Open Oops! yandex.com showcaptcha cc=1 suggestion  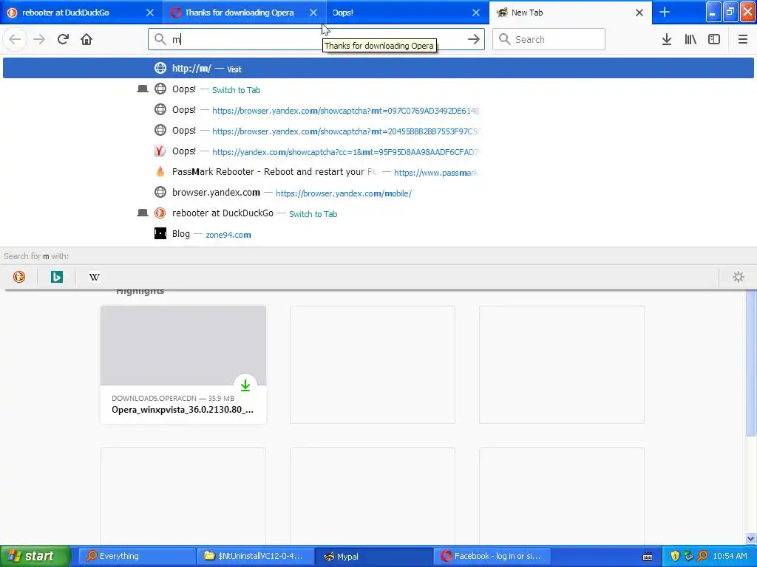(378, 151)
